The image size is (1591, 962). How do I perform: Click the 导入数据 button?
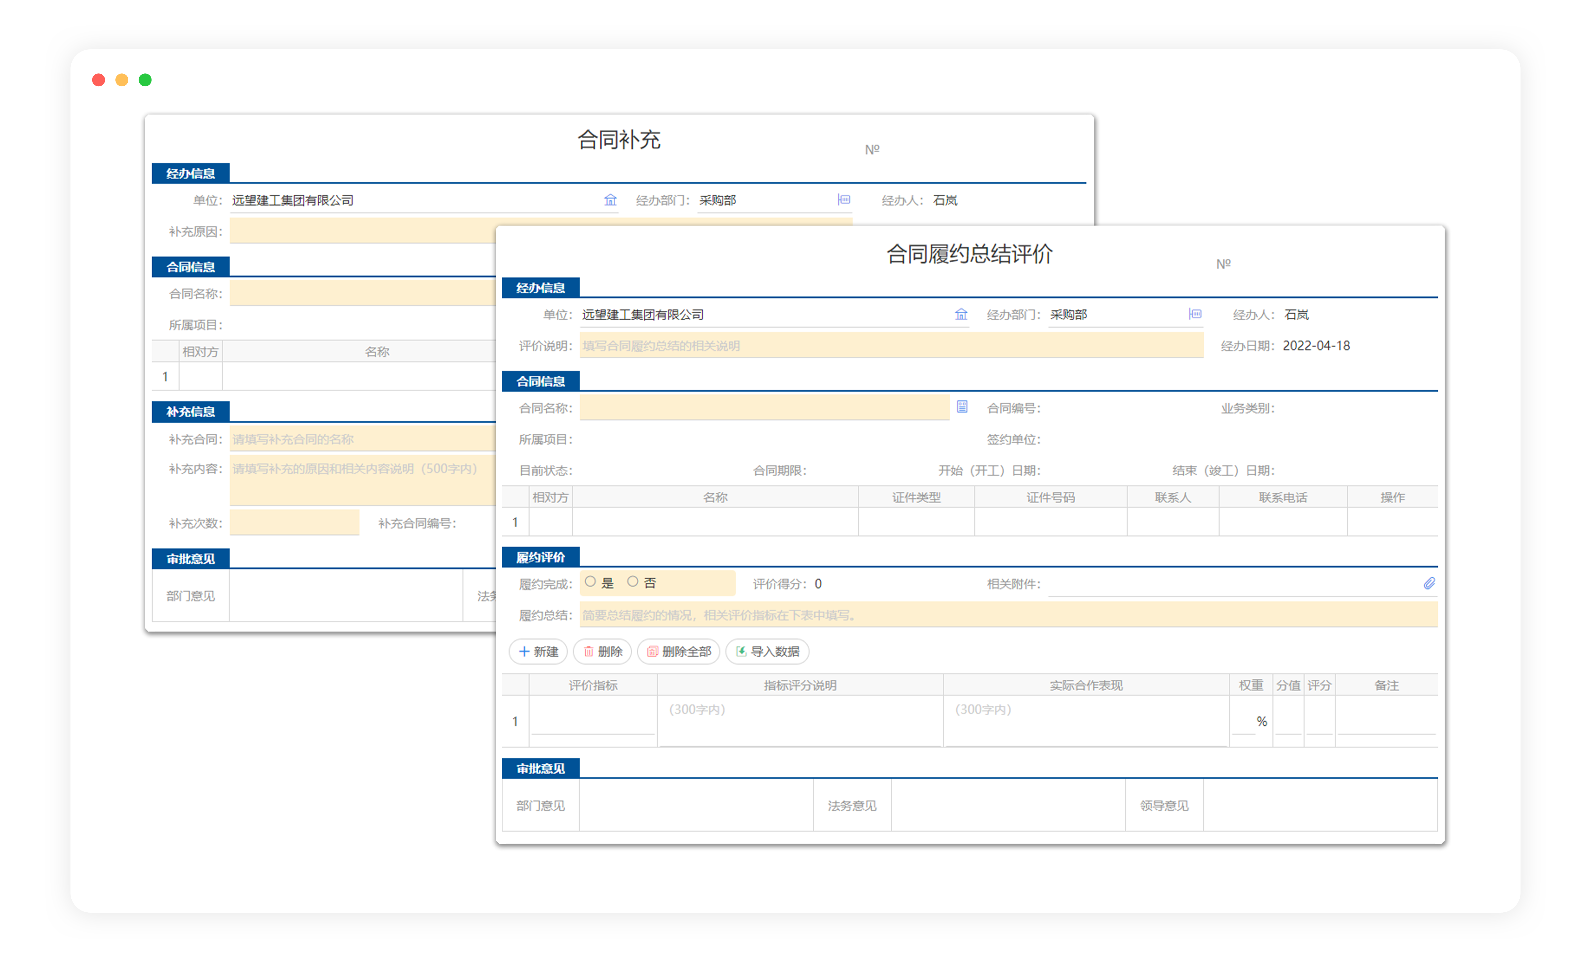tap(768, 651)
